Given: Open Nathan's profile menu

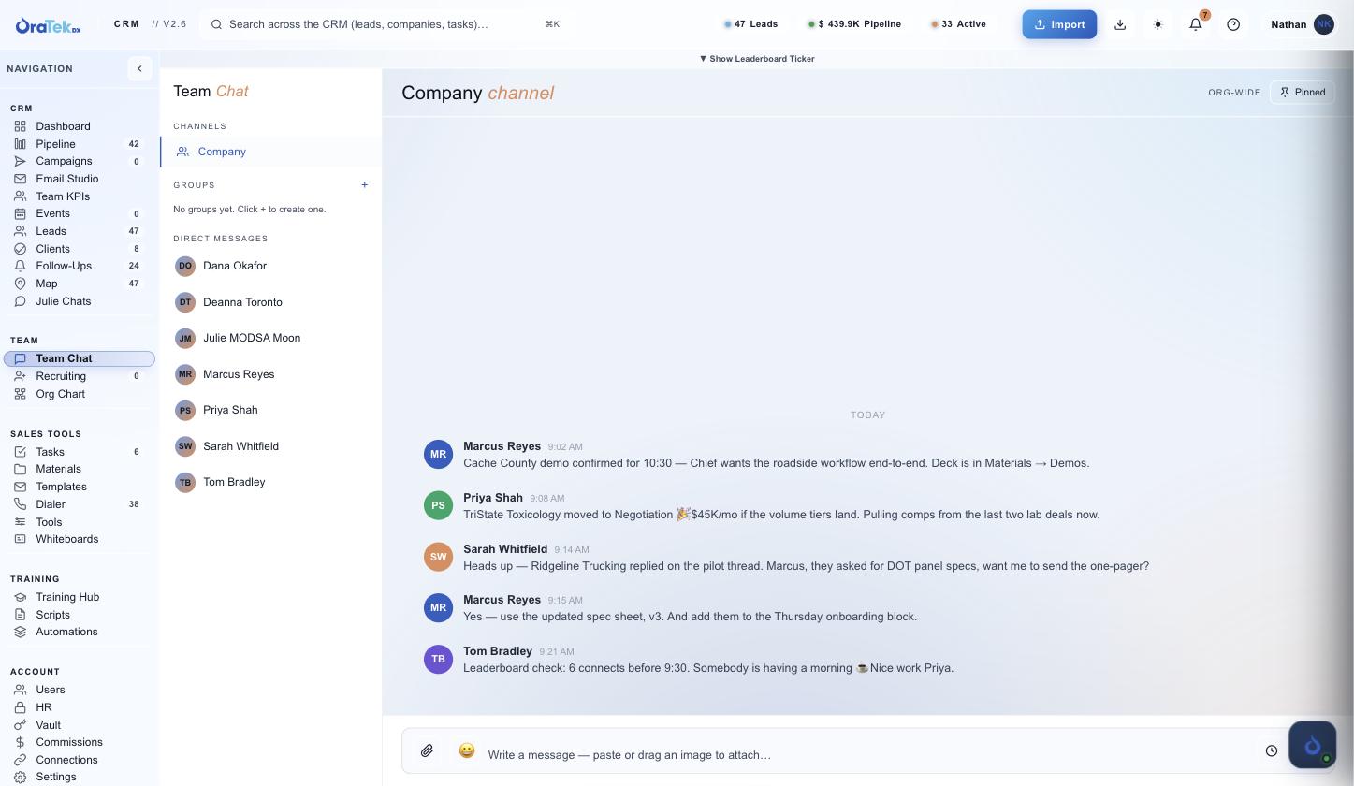Looking at the screenshot, I should (1302, 24).
